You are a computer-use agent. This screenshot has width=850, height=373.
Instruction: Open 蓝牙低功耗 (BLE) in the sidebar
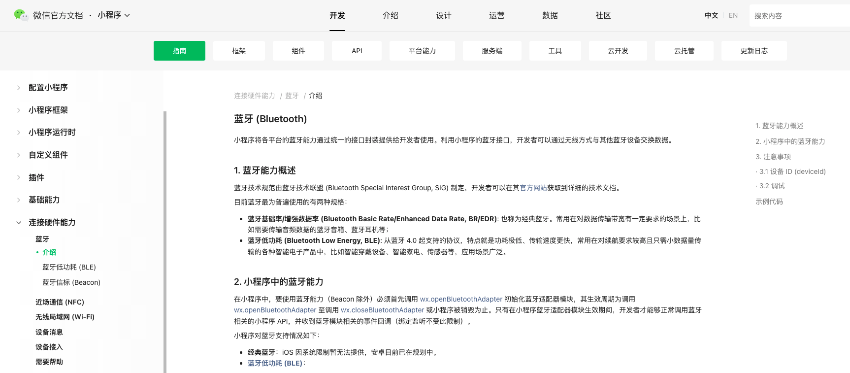click(69, 267)
